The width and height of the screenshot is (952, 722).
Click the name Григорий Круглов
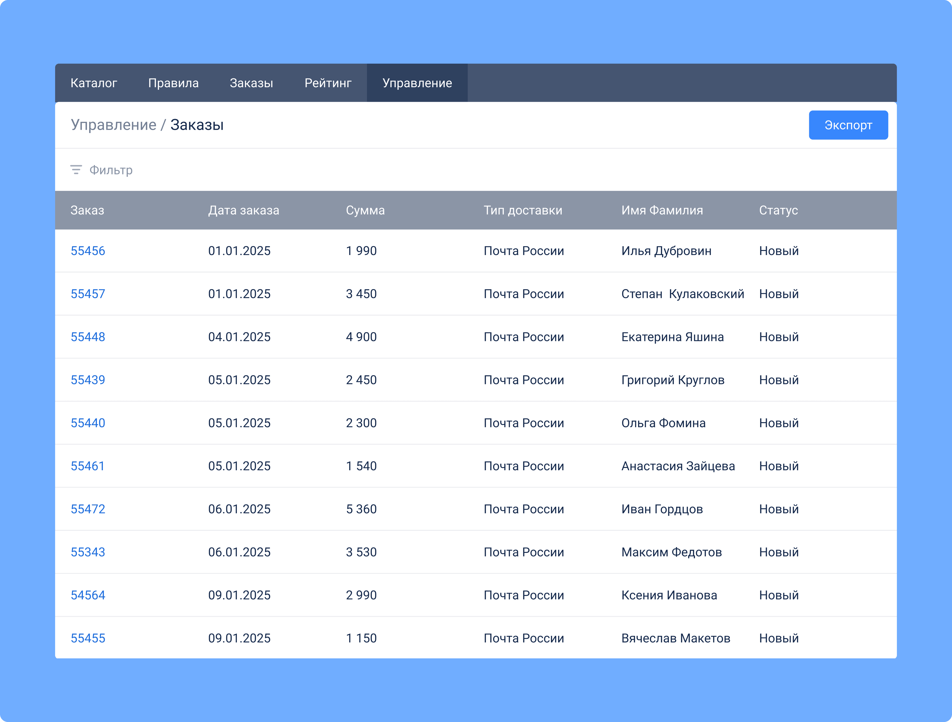coord(673,380)
